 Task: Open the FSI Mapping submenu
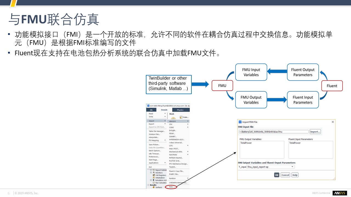point(157,140)
